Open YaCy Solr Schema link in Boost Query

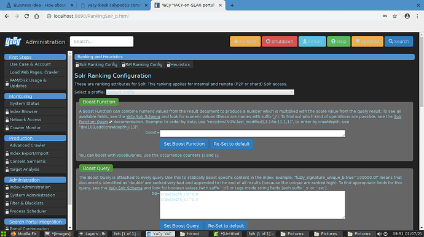point(125,188)
